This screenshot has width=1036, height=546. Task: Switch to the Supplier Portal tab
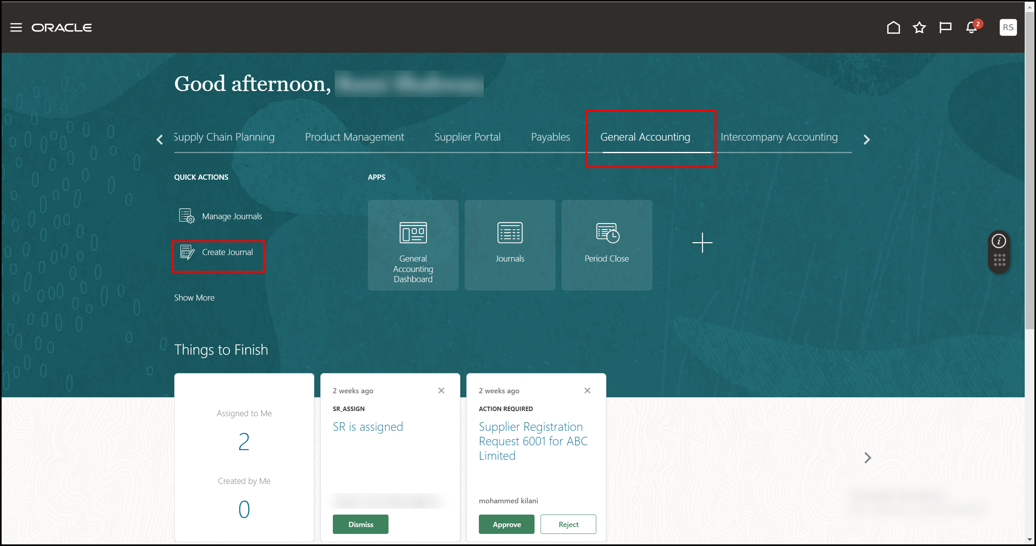(x=467, y=137)
